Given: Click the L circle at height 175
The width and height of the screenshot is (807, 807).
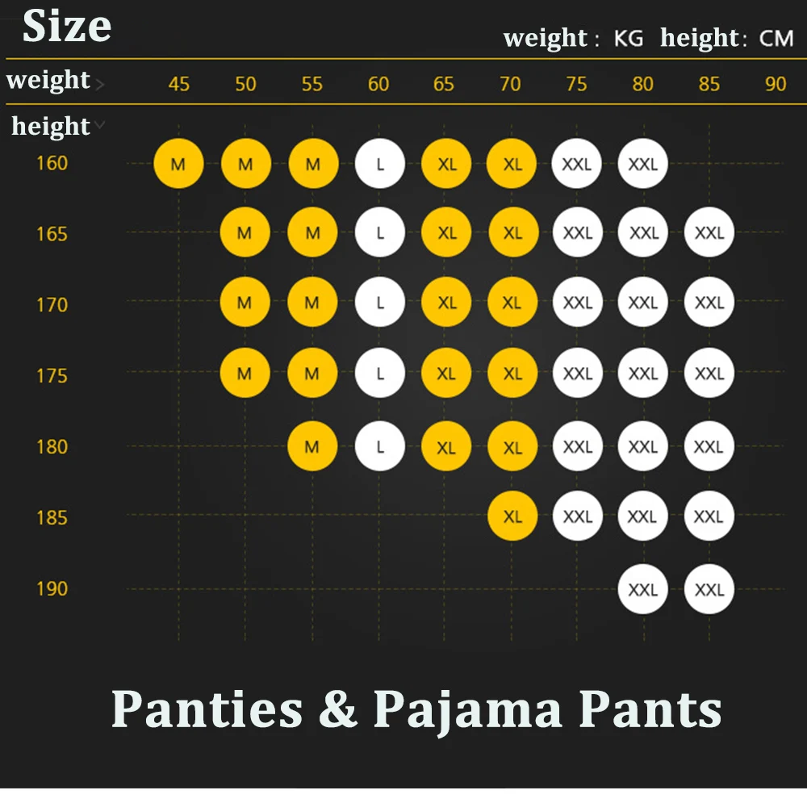Looking at the screenshot, I should (379, 374).
